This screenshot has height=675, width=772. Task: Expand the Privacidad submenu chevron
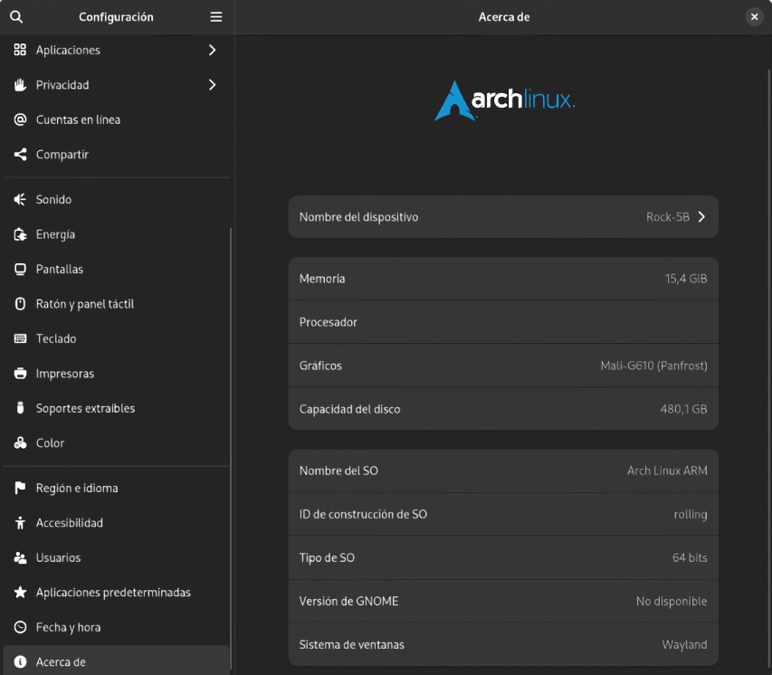(x=212, y=85)
